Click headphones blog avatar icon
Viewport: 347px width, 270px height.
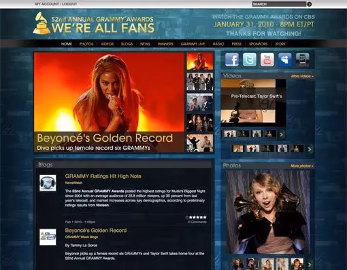click(48, 182)
